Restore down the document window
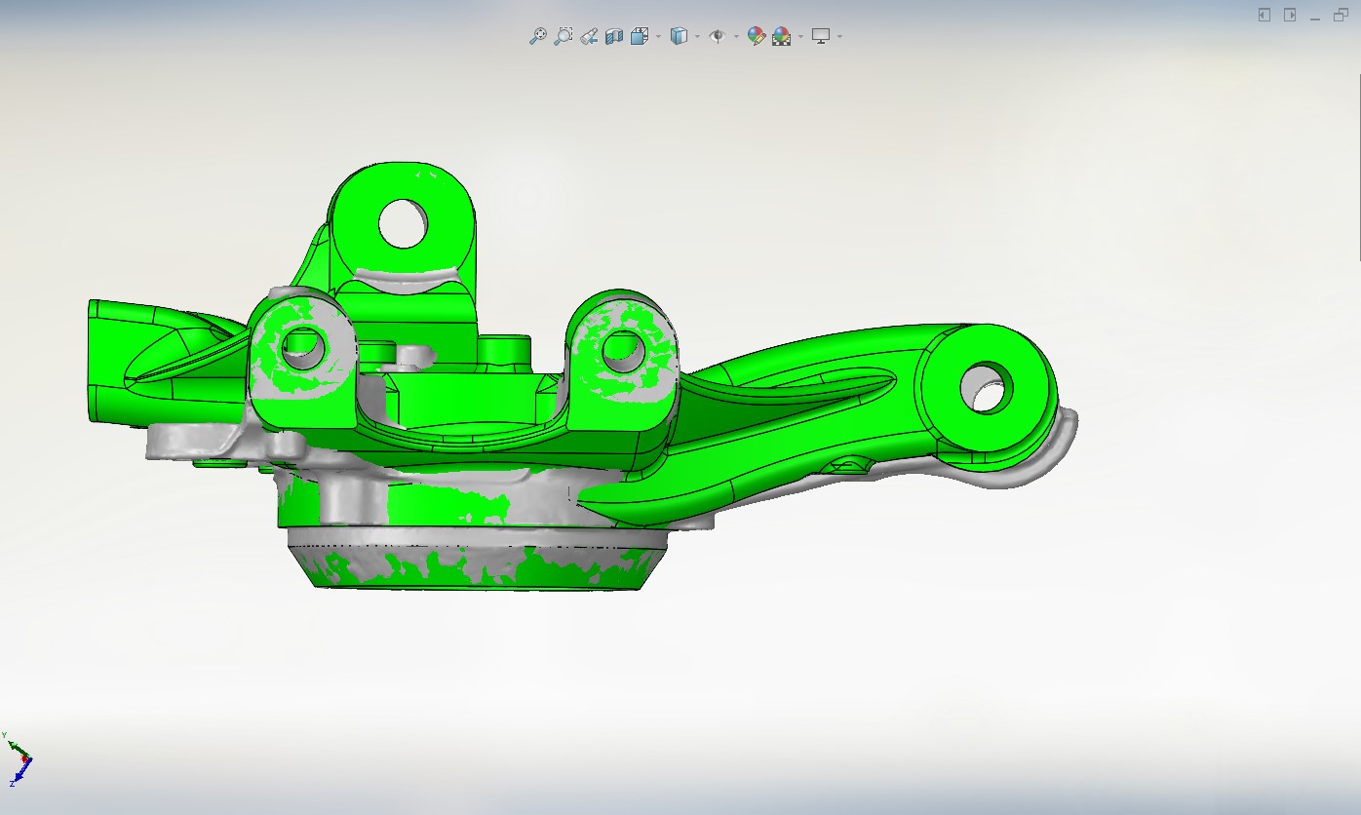 point(1341,15)
